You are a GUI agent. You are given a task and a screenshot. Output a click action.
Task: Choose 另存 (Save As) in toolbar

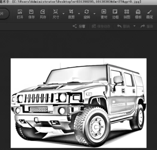(x=43, y=14)
